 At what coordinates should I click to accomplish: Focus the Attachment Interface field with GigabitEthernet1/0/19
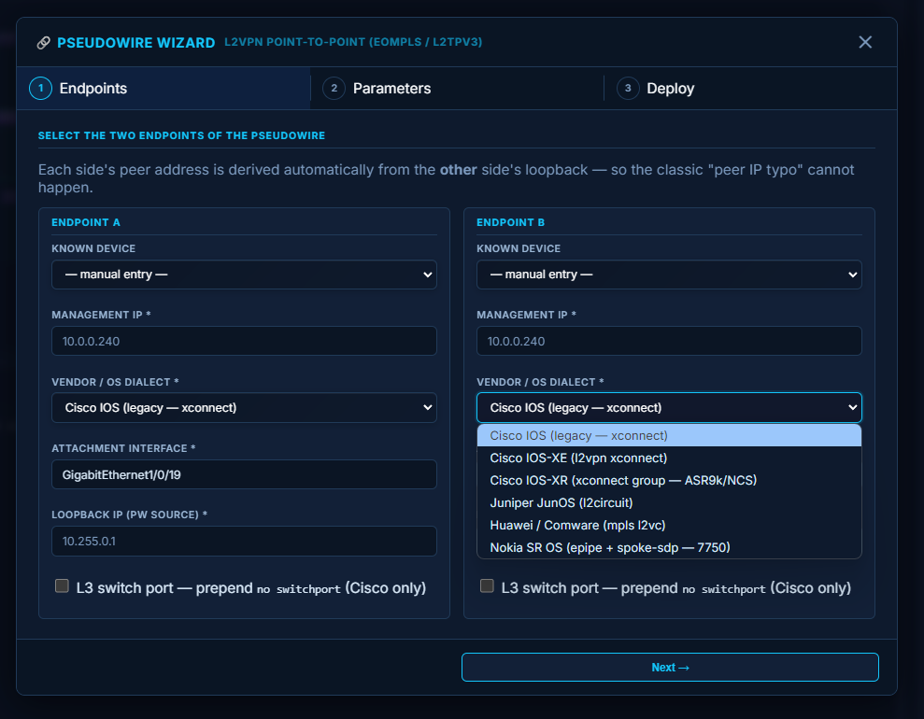pyautogui.click(x=244, y=474)
